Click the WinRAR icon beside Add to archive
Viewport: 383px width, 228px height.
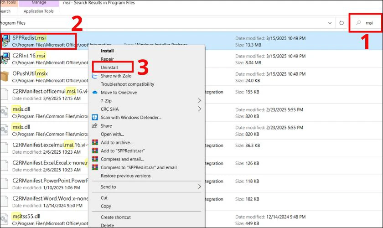click(95, 142)
